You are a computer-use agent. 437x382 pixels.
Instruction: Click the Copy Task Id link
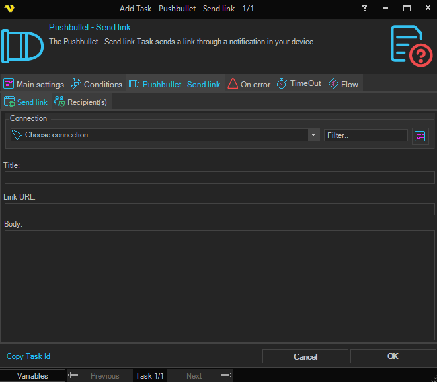(x=28, y=356)
